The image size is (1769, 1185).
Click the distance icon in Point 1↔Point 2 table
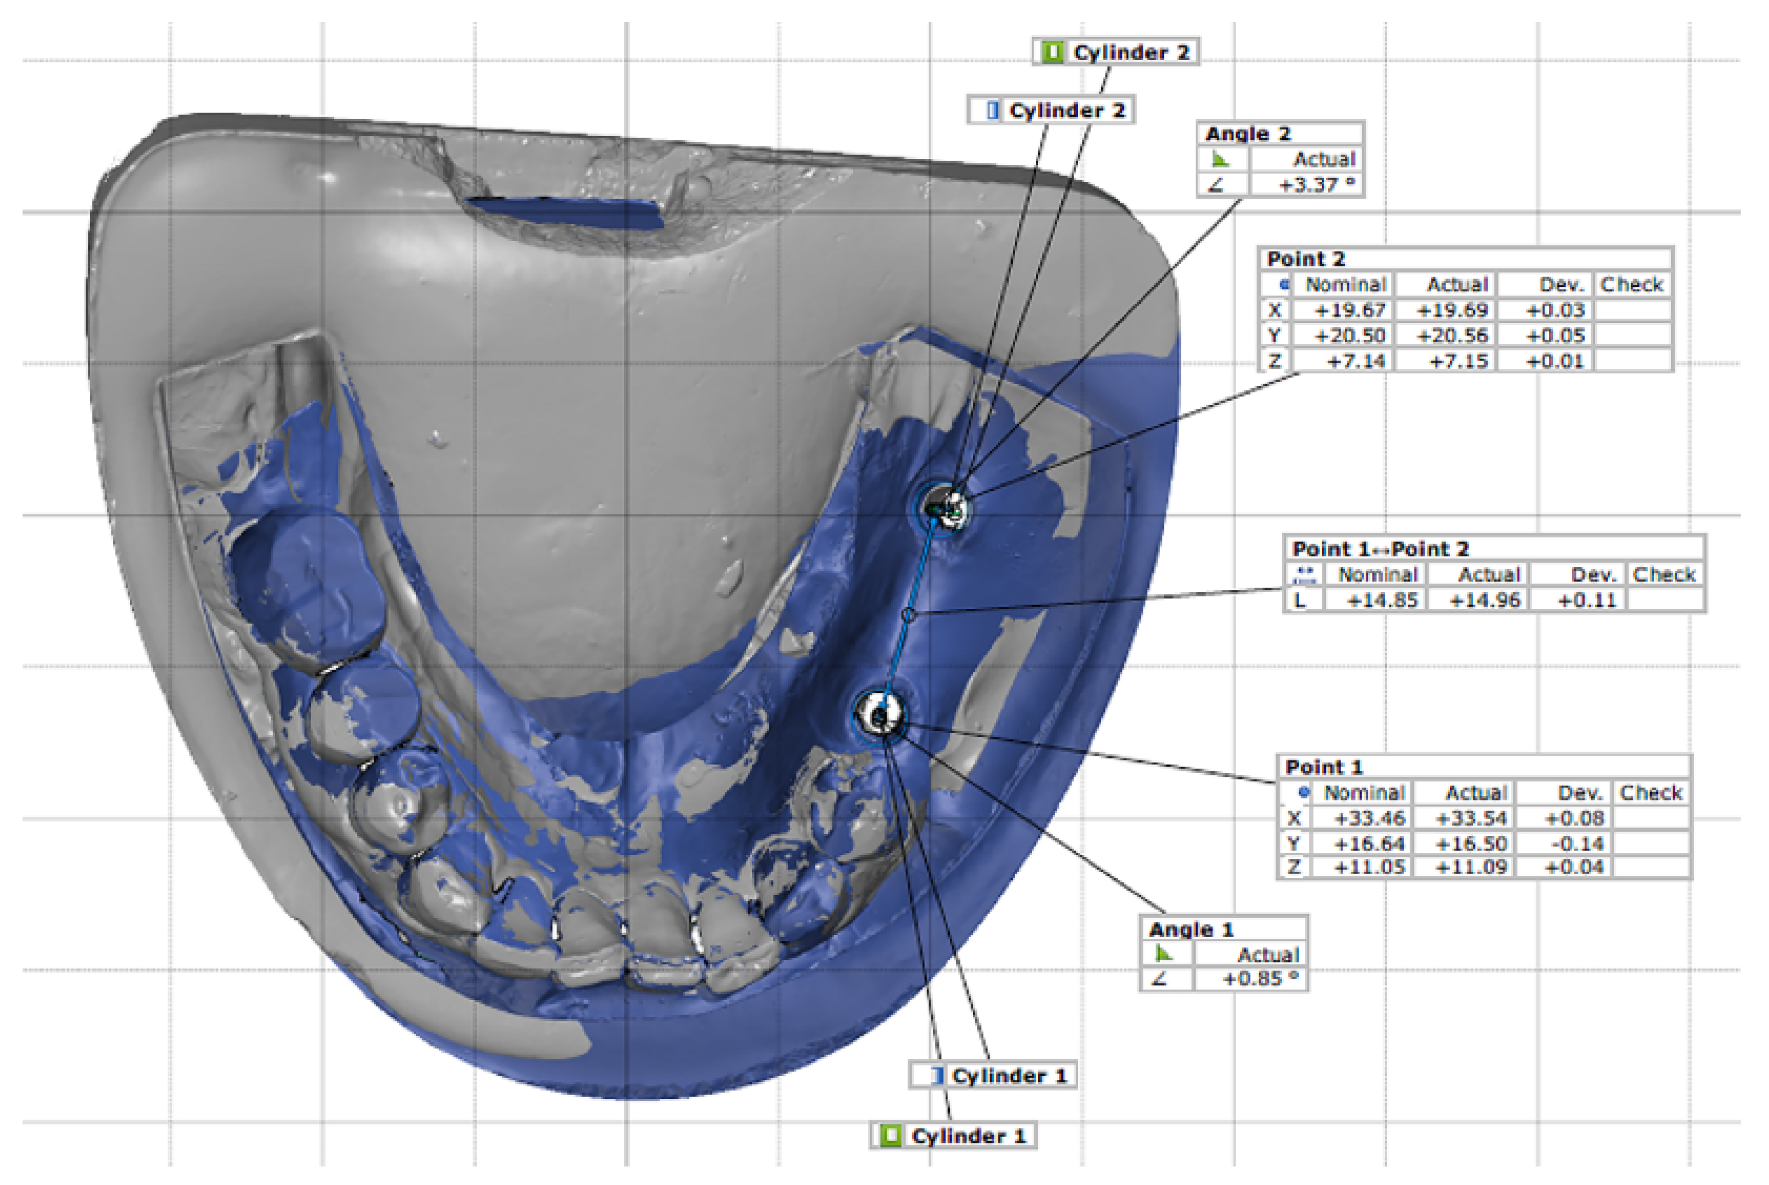(1305, 574)
